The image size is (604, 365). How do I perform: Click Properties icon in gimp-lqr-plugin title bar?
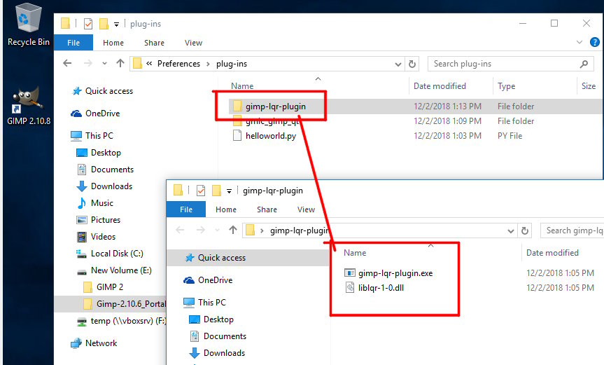[x=201, y=191]
